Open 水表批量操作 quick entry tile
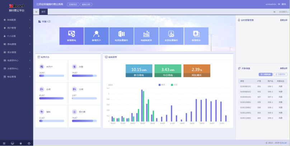The height and width of the screenshot is (146, 290). 171,34
